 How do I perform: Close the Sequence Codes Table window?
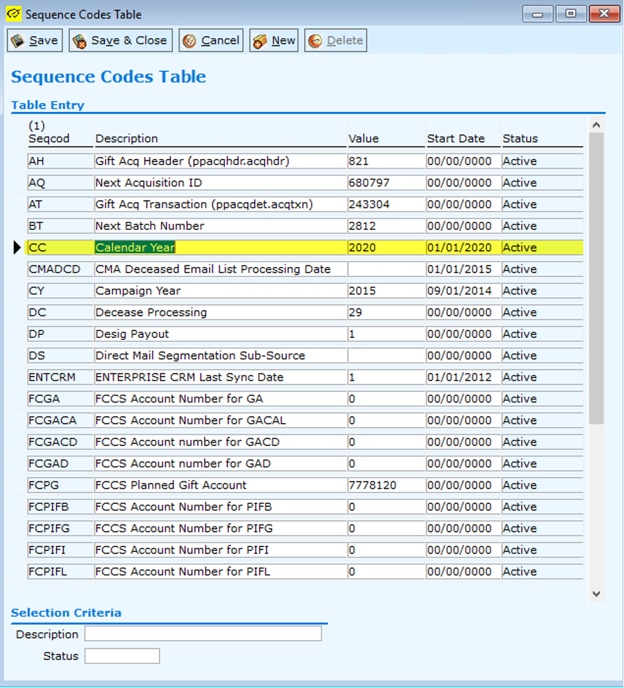[x=605, y=14]
